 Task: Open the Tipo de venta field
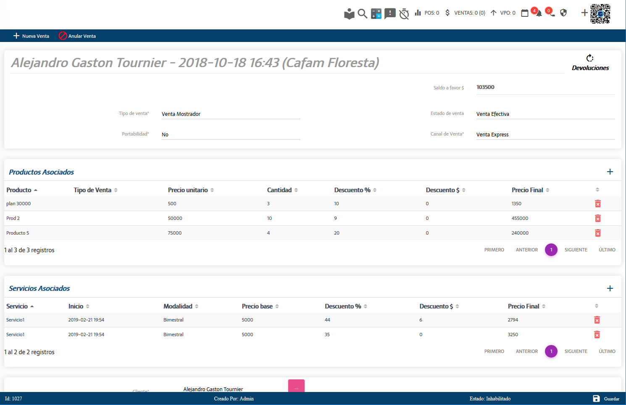pos(231,114)
